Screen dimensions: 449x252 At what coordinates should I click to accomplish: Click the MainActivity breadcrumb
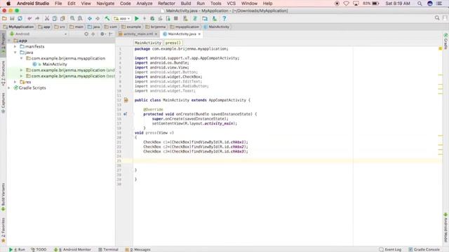coord(217,27)
